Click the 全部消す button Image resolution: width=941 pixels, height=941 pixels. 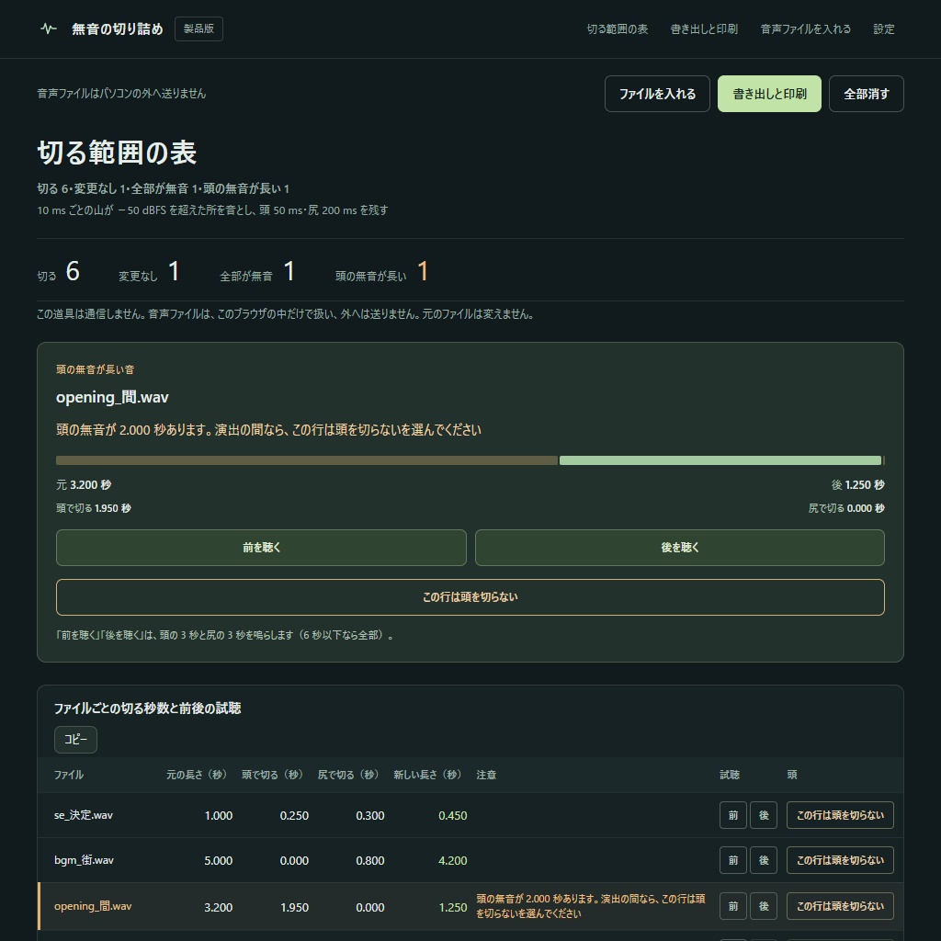[866, 94]
